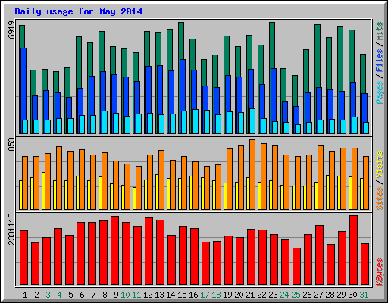Click the green hits bar for day 27

tap(318, 55)
